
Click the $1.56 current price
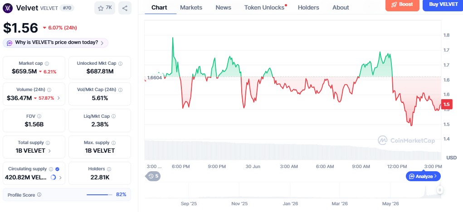pos(21,28)
